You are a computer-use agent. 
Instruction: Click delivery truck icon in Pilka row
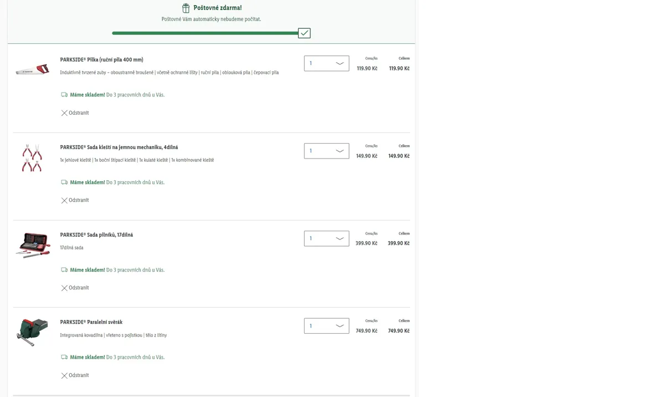64,95
